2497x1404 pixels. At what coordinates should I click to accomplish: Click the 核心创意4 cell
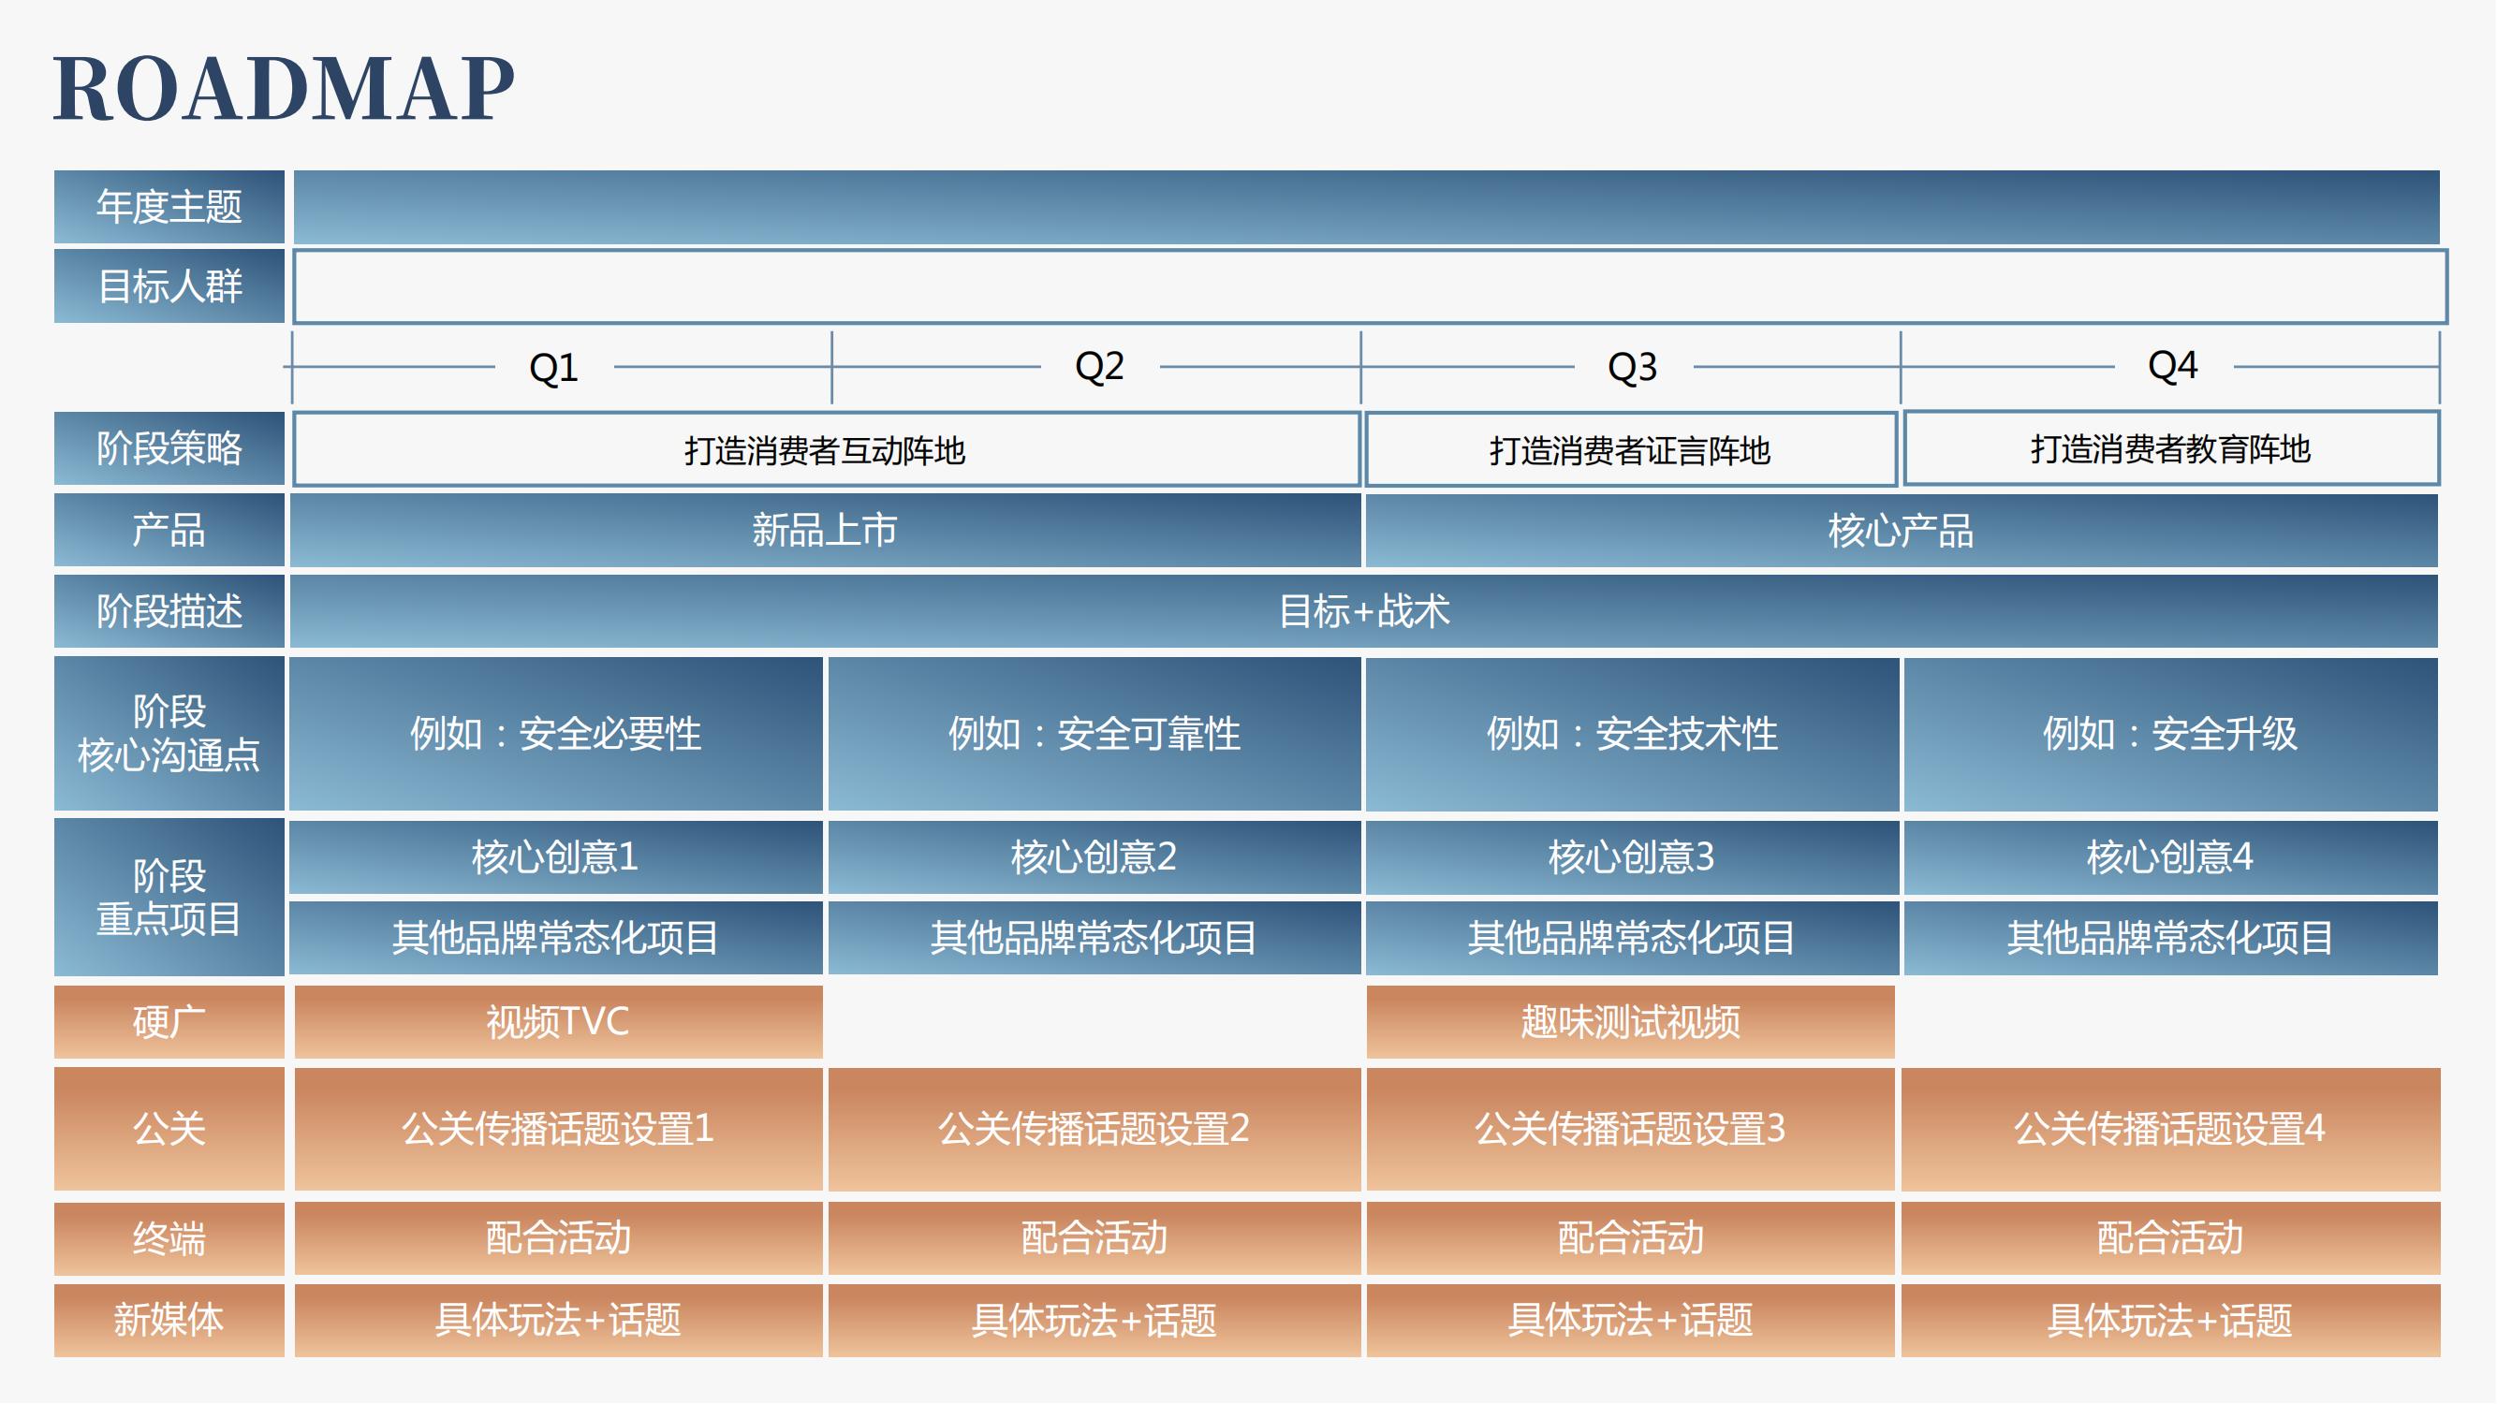[2170, 856]
